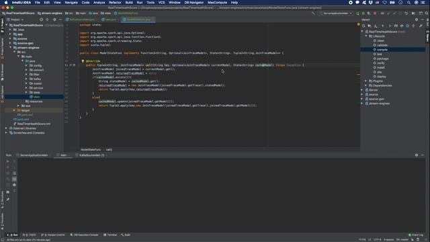The width and height of the screenshot is (430, 242).
Task: Open the Refactor menu
Action: (x=115, y=3)
